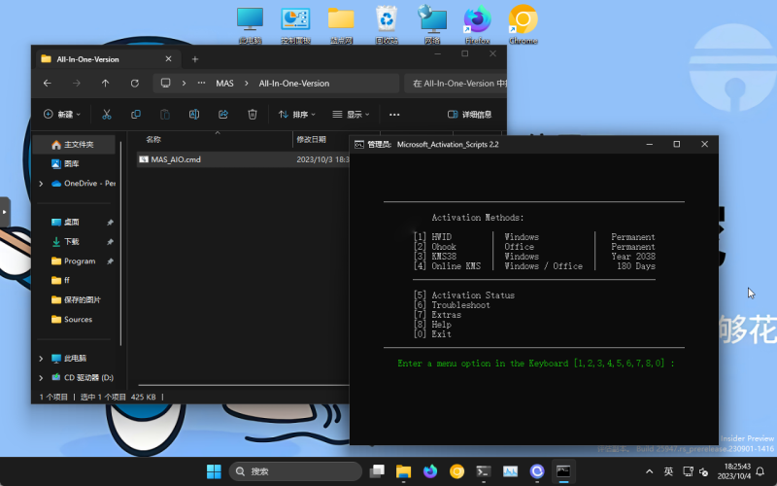Expand 此电脑 in the navigation pane

pos(41,358)
